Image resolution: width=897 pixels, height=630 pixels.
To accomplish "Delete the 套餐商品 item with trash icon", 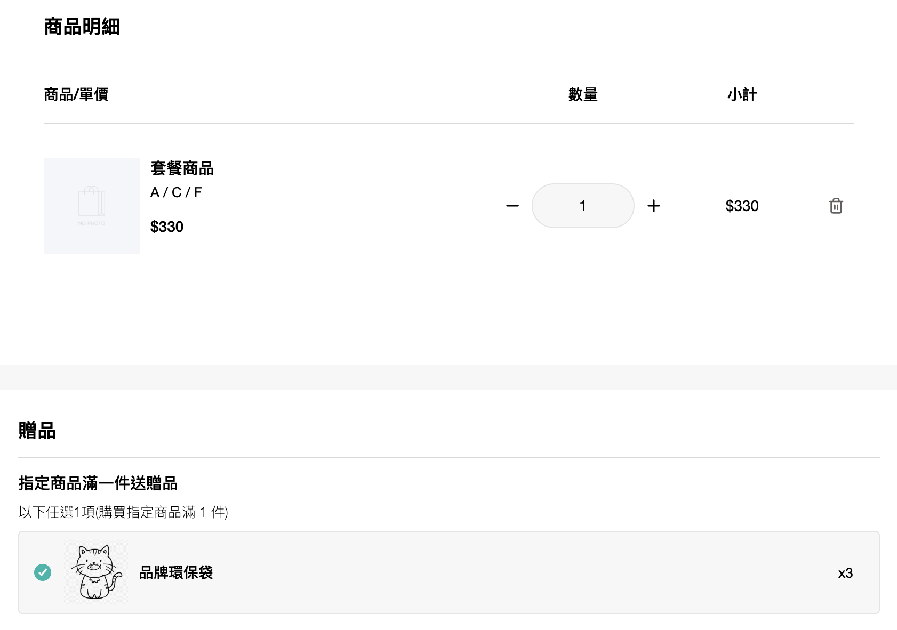I will 836,206.
